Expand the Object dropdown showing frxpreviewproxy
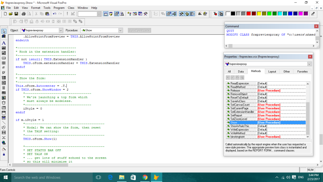 [x=61, y=30]
